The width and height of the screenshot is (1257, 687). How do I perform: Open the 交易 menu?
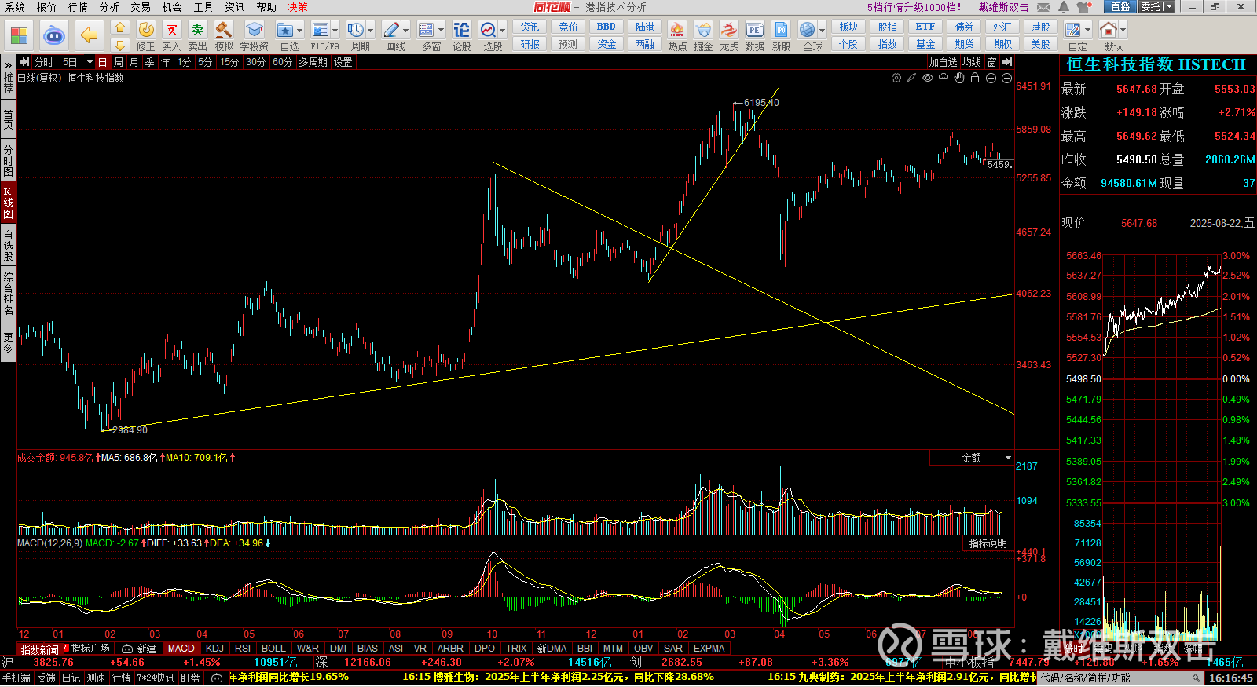(141, 7)
